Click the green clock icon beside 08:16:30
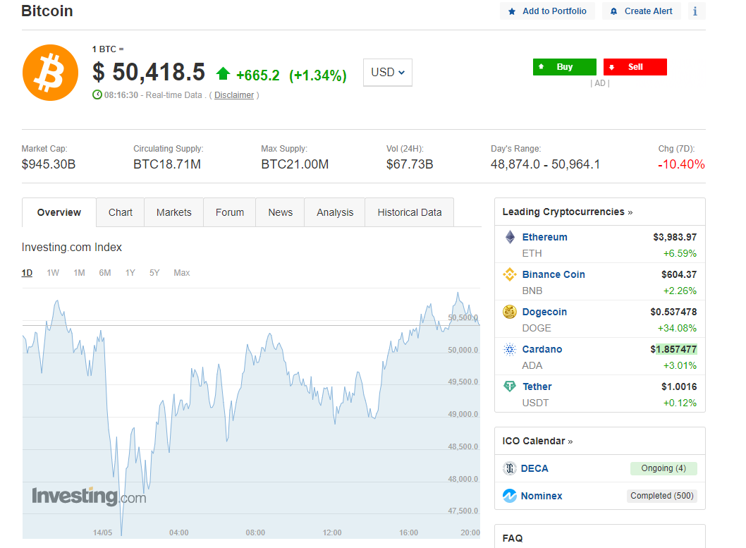746x548 pixels. 97,95
